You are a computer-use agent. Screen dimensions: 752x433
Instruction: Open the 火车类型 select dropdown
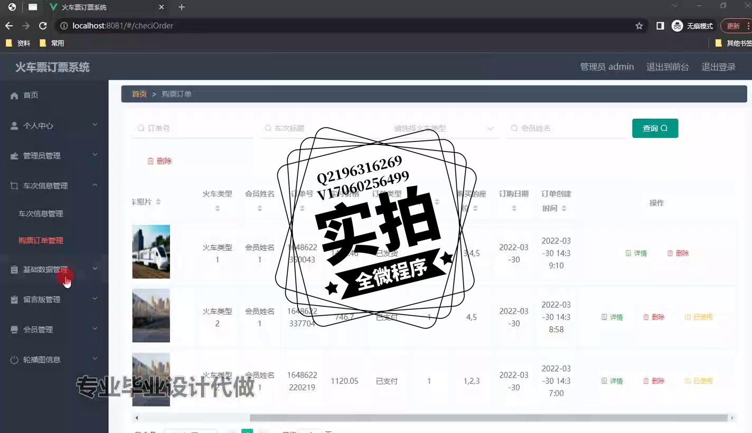pos(444,128)
